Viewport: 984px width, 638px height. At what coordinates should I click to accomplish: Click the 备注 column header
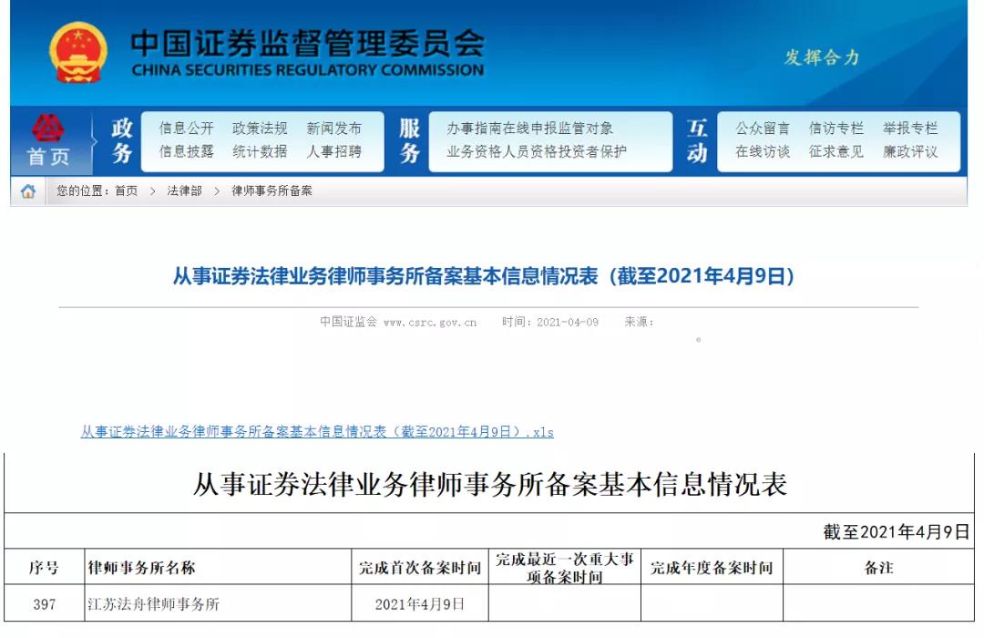click(x=878, y=568)
